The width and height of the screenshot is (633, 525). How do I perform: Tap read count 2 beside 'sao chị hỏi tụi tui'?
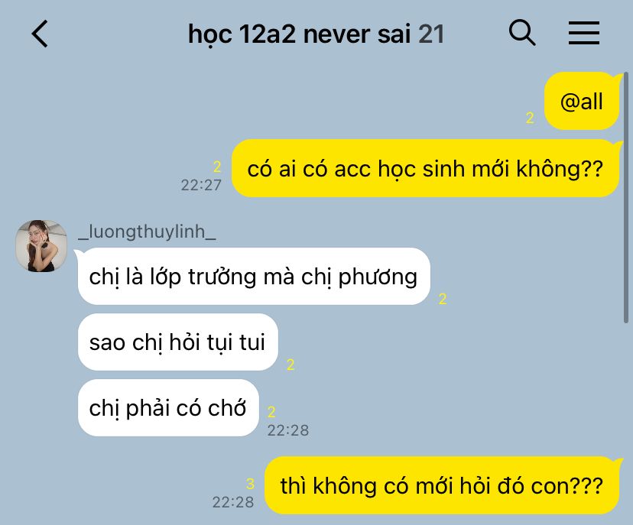click(x=291, y=365)
